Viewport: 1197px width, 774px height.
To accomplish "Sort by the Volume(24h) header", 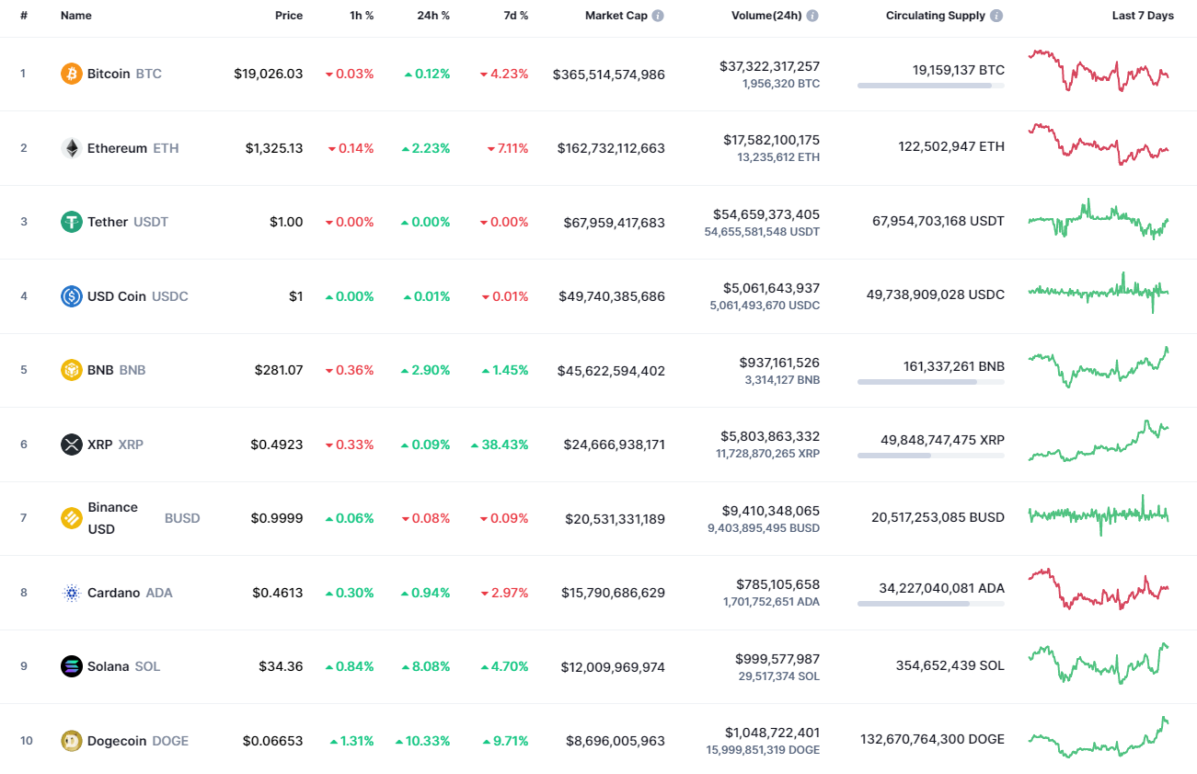I will click(766, 16).
